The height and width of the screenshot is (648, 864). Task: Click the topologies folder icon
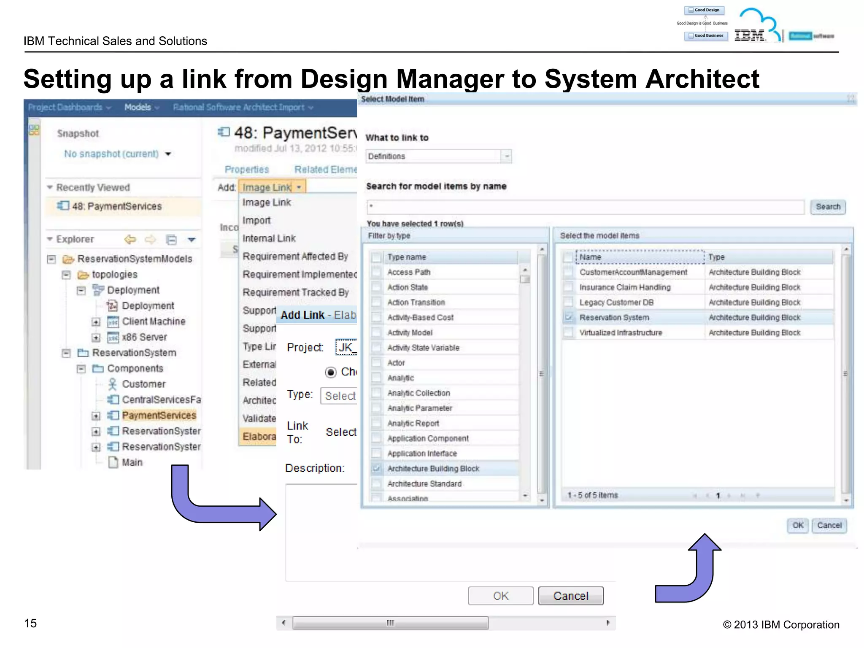coord(83,275)
